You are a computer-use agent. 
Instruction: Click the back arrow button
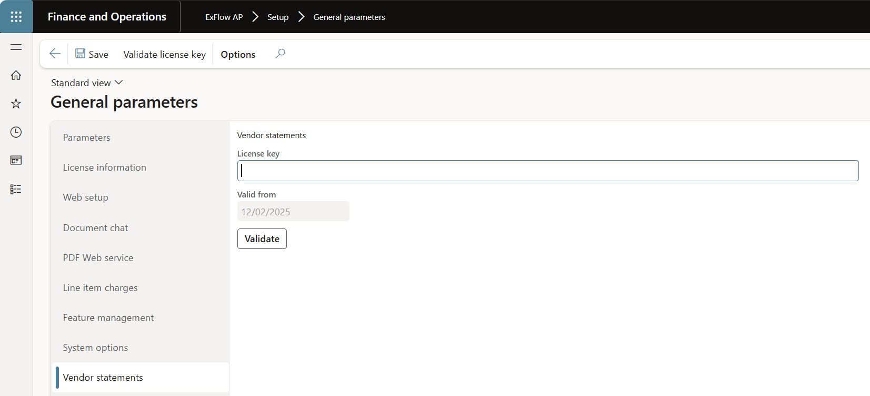coord(55,54)
